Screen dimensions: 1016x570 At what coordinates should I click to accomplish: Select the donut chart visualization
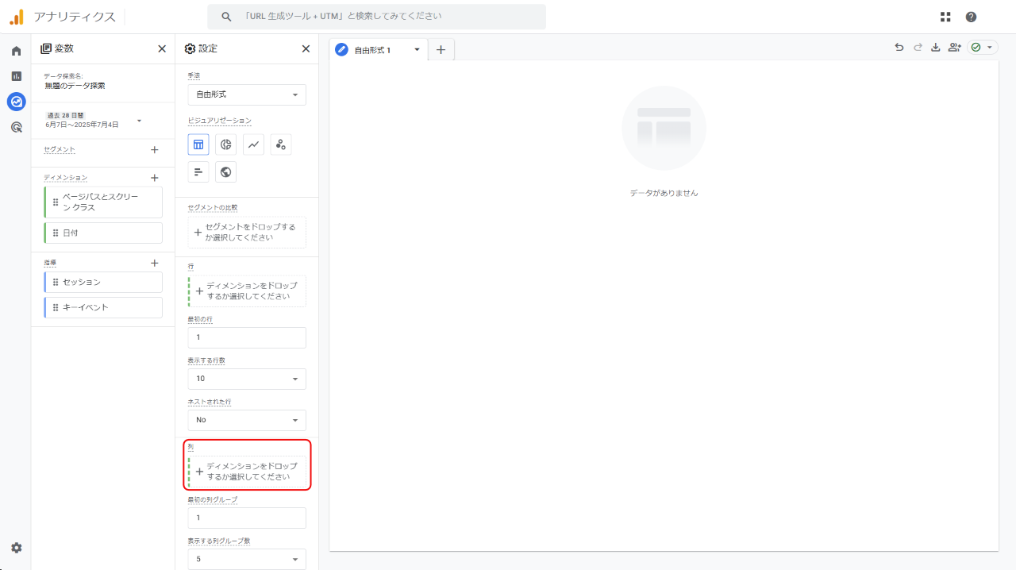point(226,144)
